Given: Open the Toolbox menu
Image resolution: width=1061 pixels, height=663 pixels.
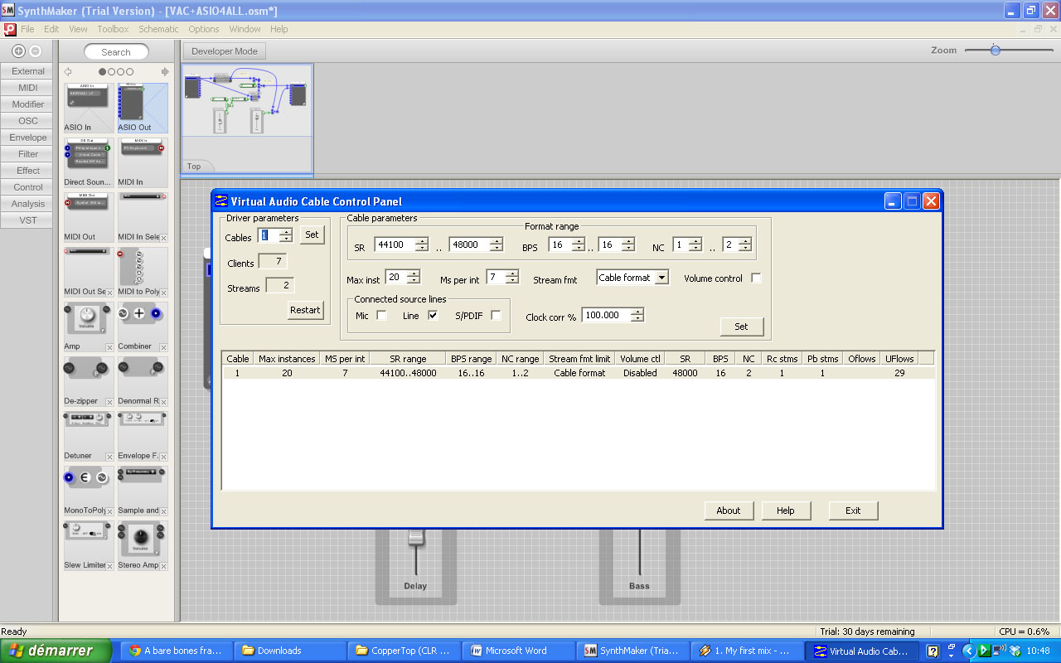Looking at the screenshot, I should (113, 29).
